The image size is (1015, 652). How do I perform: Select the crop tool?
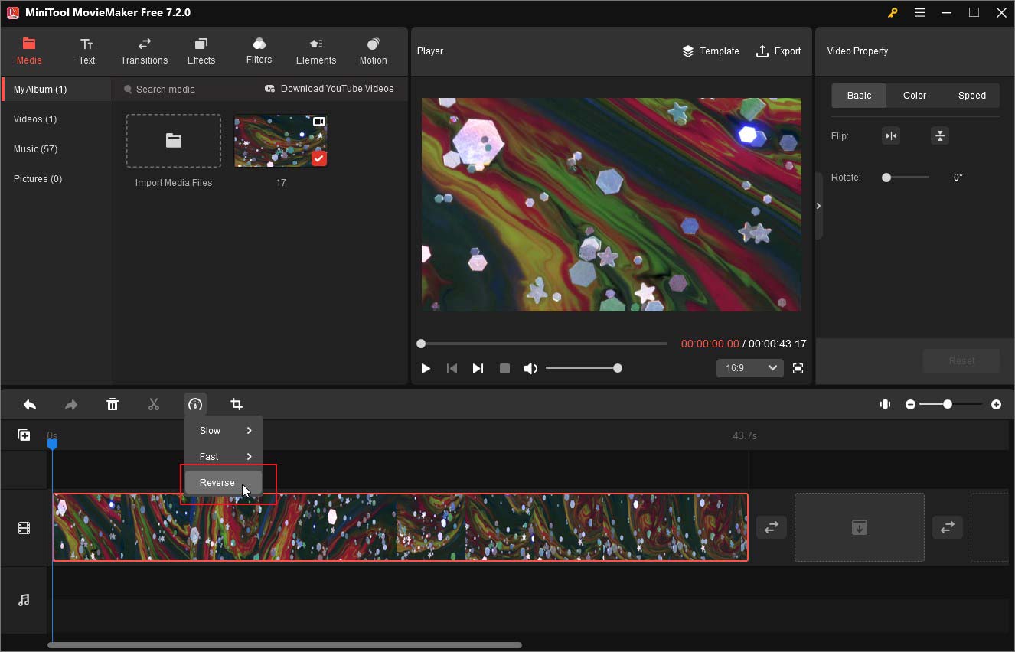click(237, 404)
